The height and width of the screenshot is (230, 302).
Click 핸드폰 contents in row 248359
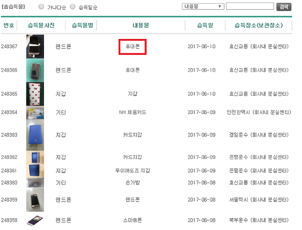tap(133, 199)
